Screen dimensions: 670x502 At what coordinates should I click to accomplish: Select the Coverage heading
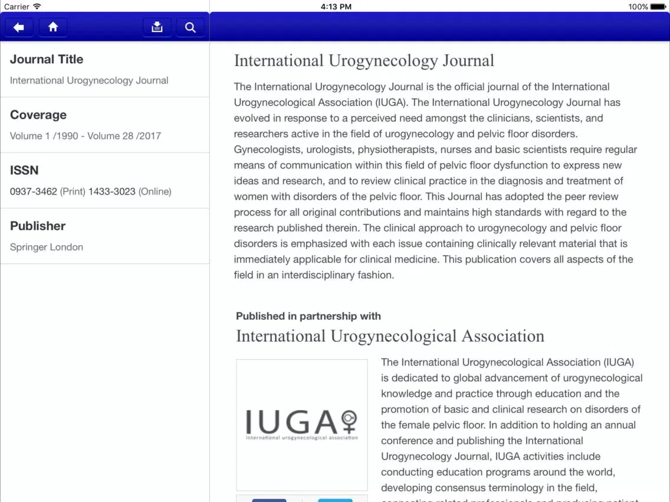(38, 115)
